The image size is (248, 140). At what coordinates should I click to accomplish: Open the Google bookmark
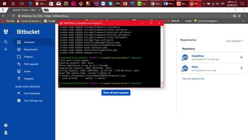click(50, 21)
